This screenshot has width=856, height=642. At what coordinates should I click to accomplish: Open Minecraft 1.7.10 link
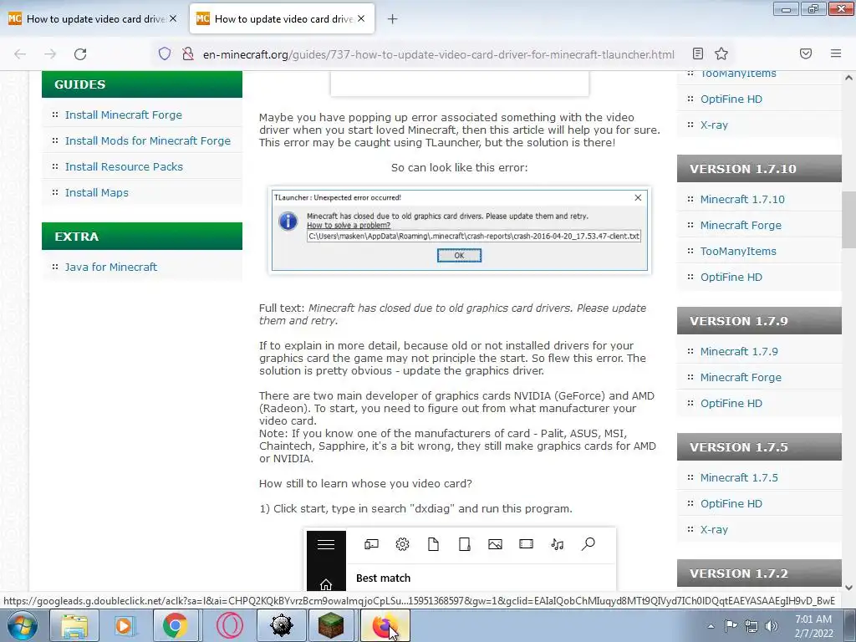(x=742, y=199)
